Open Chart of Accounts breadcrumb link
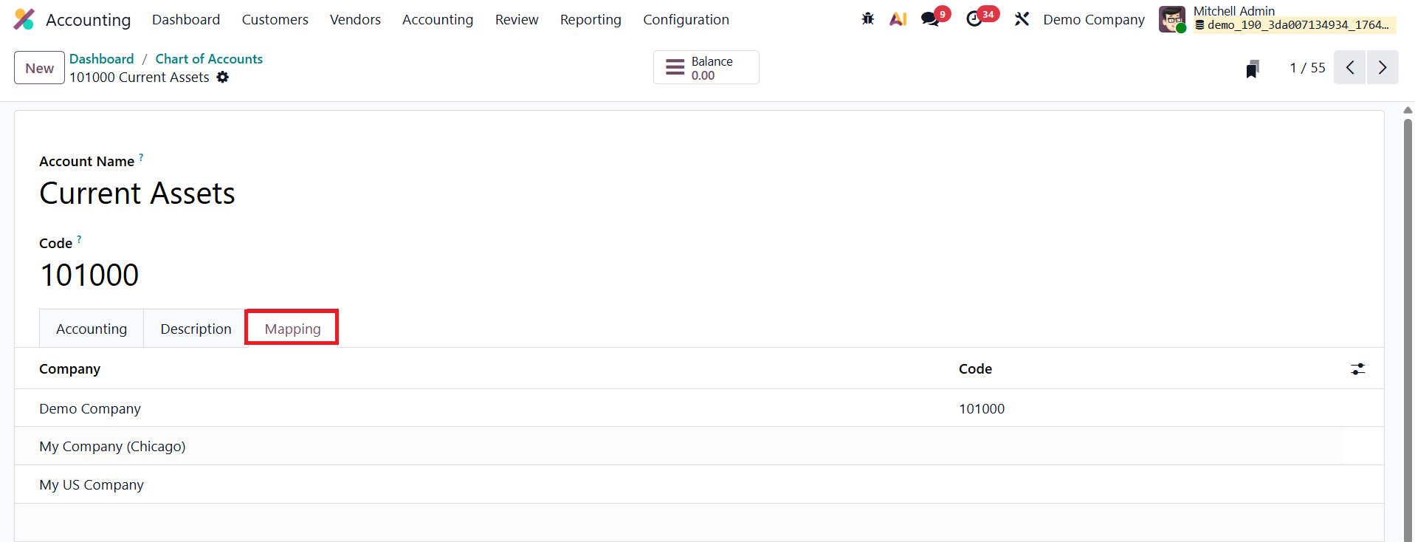The image size is (1415, 542). click(209, 59)
